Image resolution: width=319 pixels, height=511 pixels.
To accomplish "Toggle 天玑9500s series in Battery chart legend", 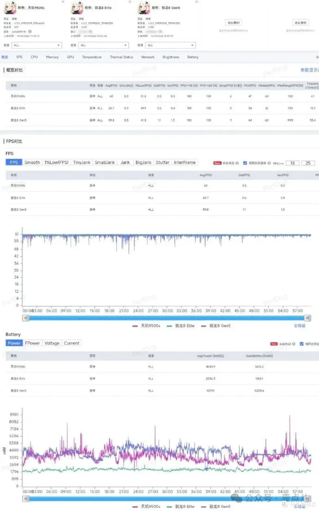I will click(x=147, y=507).
